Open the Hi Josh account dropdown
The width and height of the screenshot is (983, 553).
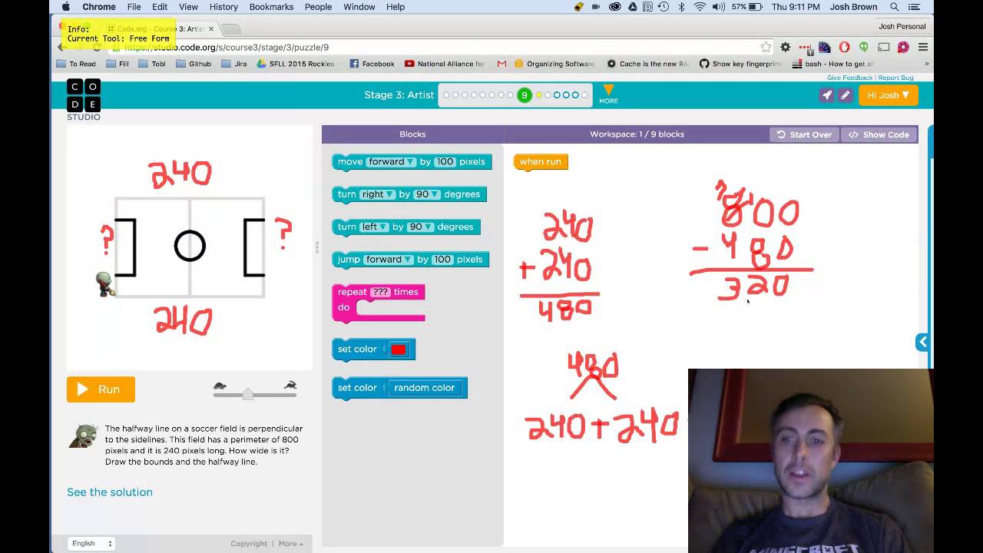[888, 95]
